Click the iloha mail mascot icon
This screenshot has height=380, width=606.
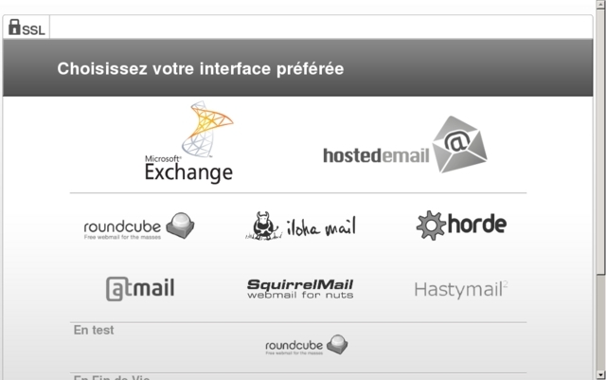[x=266, y=226]
